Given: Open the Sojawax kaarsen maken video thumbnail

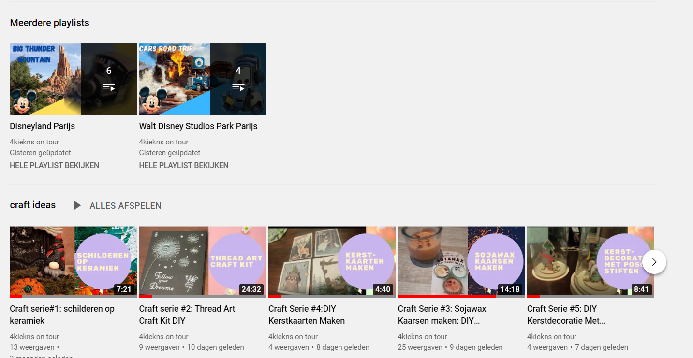Looking at the screenshot, I should tap(461, 262).
